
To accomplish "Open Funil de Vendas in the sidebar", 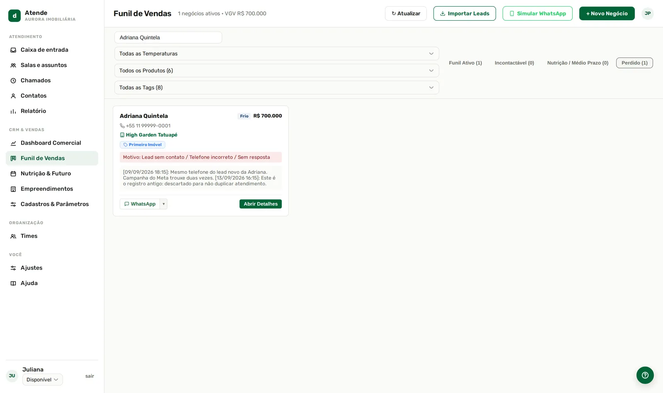I will 52,158.
